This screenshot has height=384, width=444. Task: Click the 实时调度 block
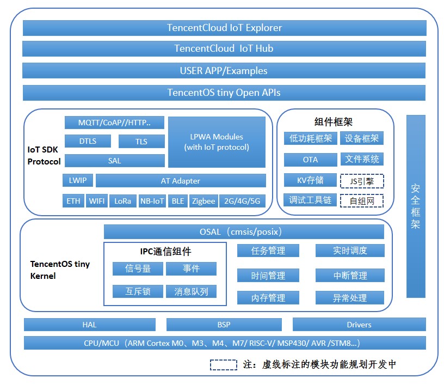(x=350, y=251)
